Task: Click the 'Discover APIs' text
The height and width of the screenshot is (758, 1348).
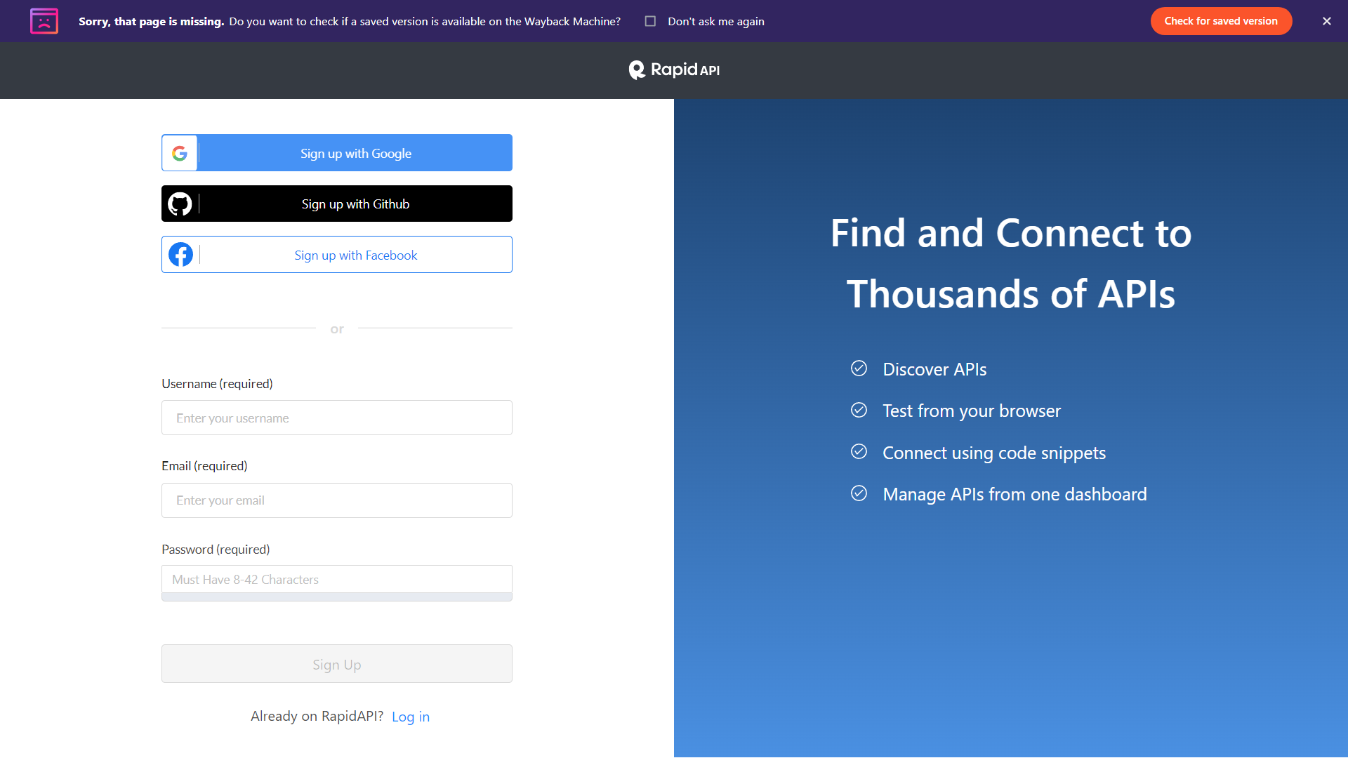Action: 934,369
